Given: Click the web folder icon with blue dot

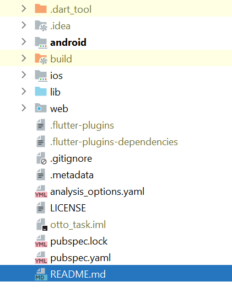Looking at the screenshot, I should pos(41,108).
